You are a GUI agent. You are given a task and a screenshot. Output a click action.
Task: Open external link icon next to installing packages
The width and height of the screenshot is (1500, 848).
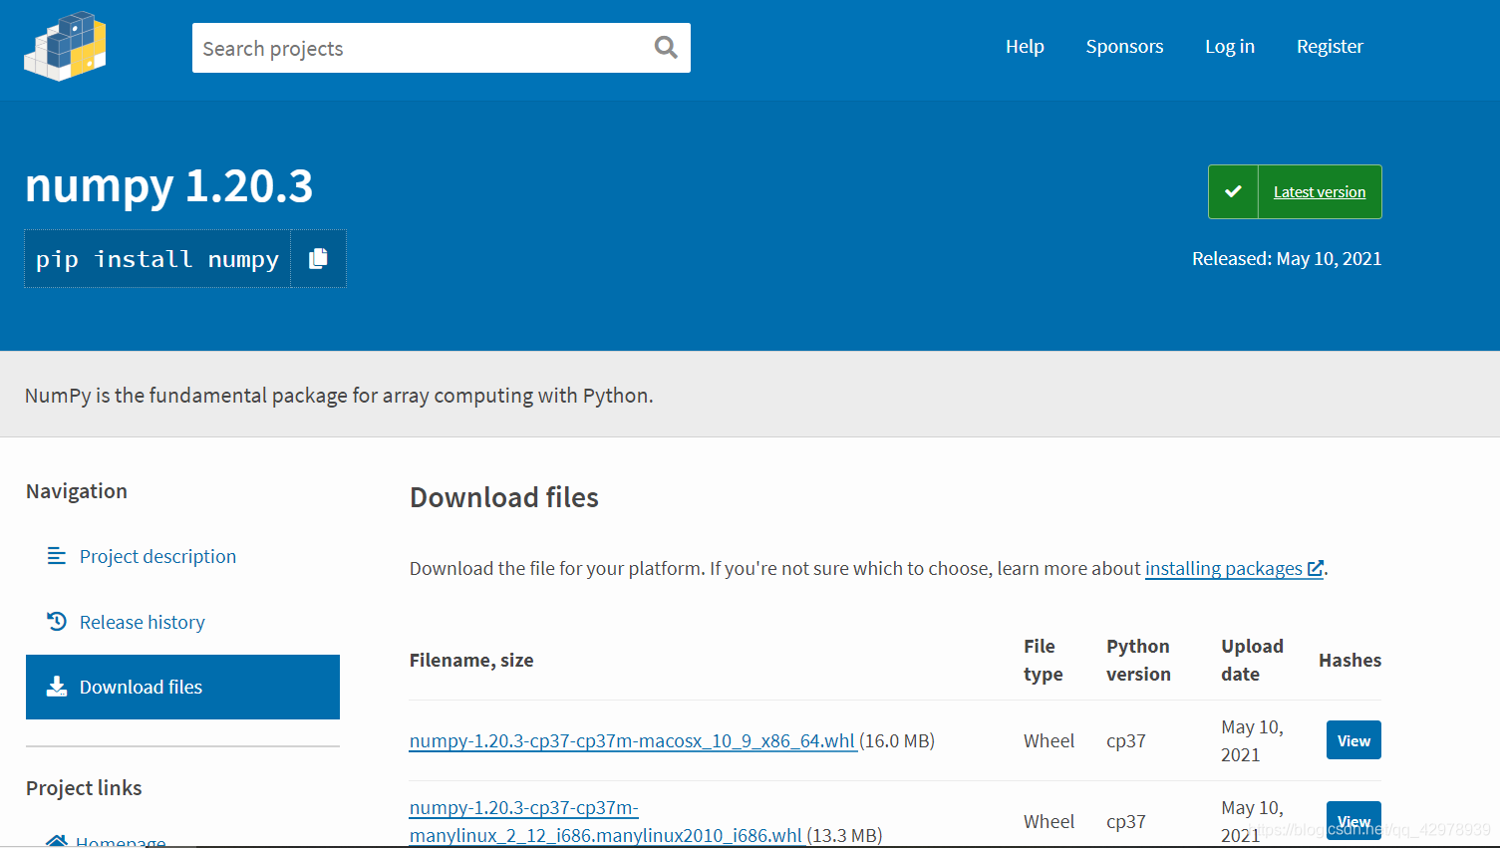pos(1316,568)
